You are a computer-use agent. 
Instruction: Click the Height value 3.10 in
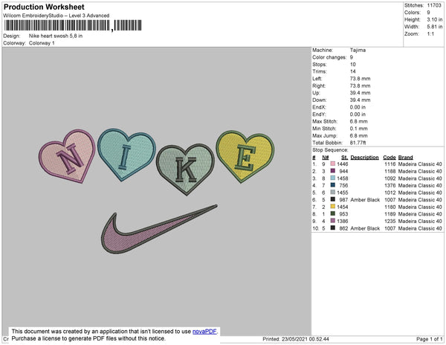[435, 19]
